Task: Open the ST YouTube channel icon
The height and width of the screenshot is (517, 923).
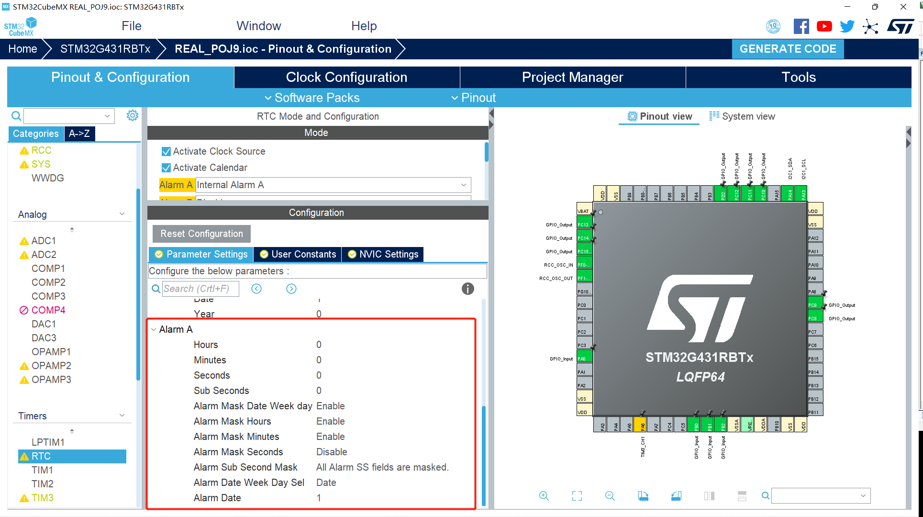Action: click(824, 26)
